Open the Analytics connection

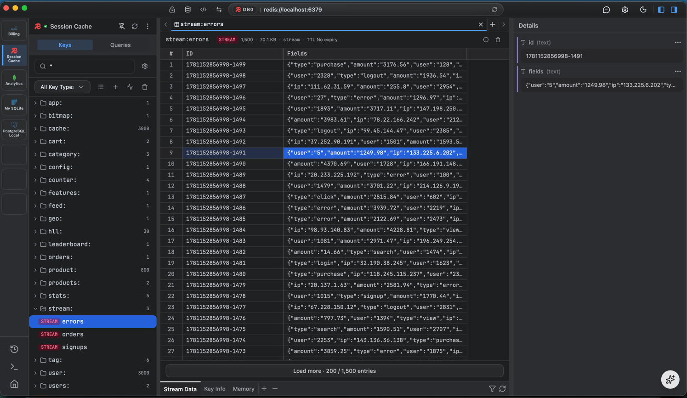click(x=14, y=80)
